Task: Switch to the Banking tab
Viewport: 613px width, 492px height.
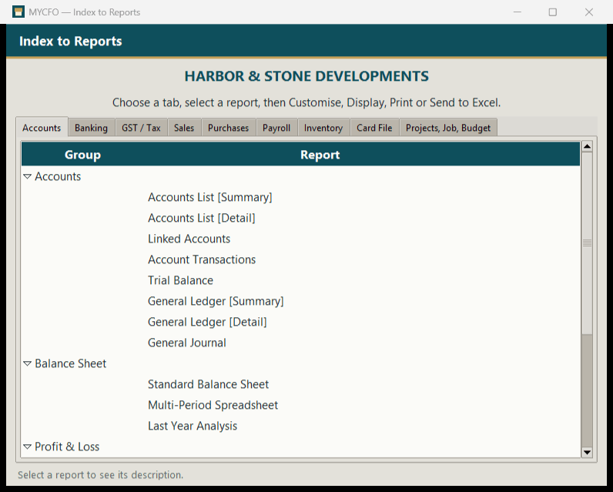Action: (x=92, y=128)
